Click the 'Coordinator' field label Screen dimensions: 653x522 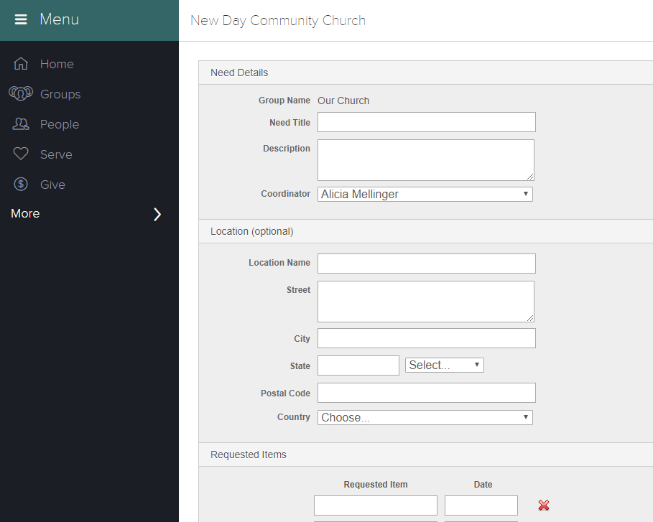pyautogui.click(x=285, y=194)
